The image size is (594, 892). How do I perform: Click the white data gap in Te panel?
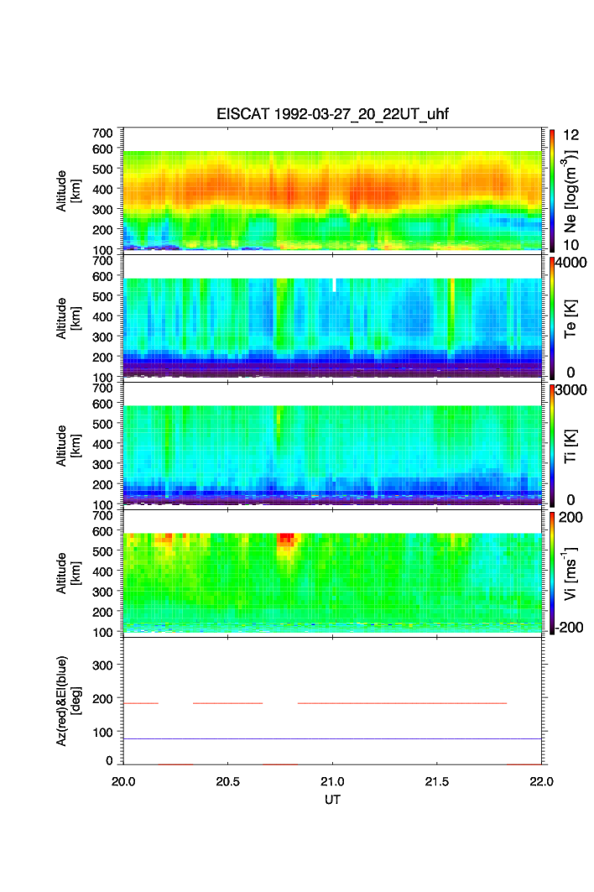coord(334,285)
